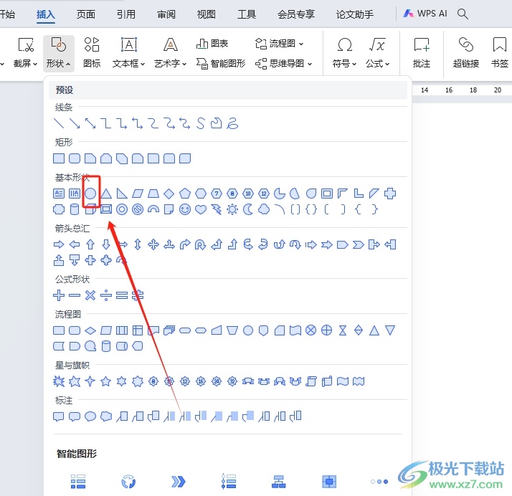Select the up arrow shape
The width and height of the screenshot is (512, 496).
click(90, 244)
